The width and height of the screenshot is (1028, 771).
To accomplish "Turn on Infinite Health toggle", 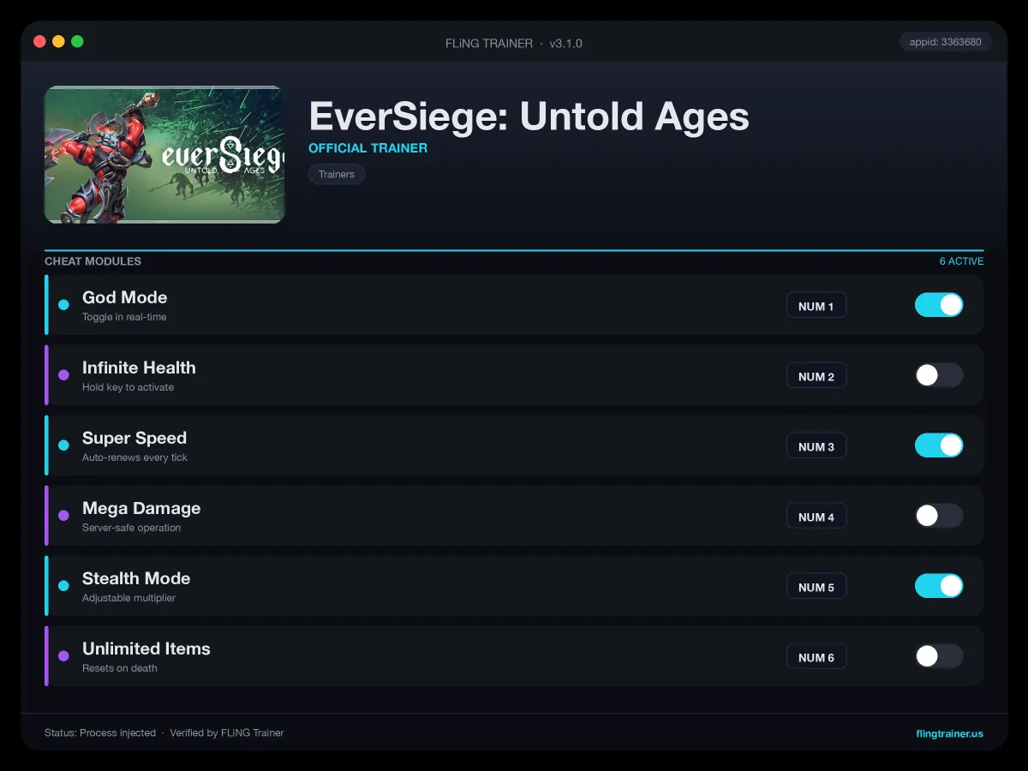I will coord(939,375).
